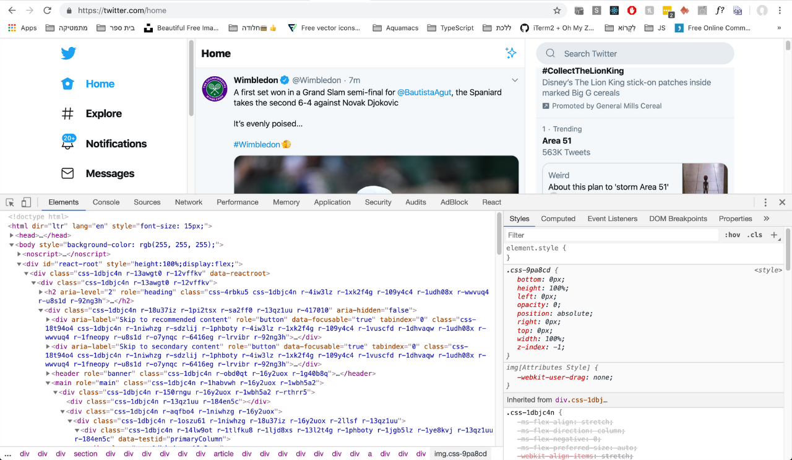The image size is (792, 460).
Task: Click the #Wimbledon hashtag link
Action: click(257, 144)
